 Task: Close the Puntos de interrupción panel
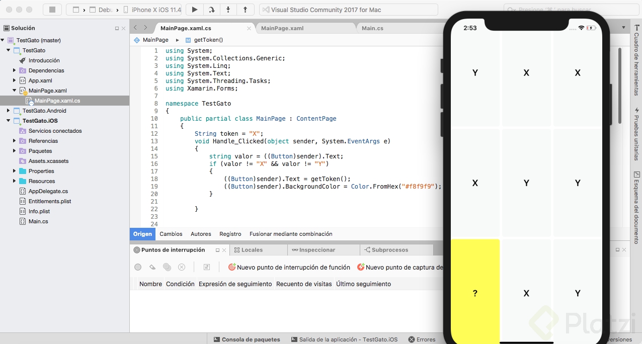point(224,250)
